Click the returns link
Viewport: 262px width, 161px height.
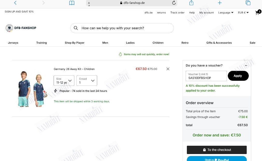pos(161,12)
